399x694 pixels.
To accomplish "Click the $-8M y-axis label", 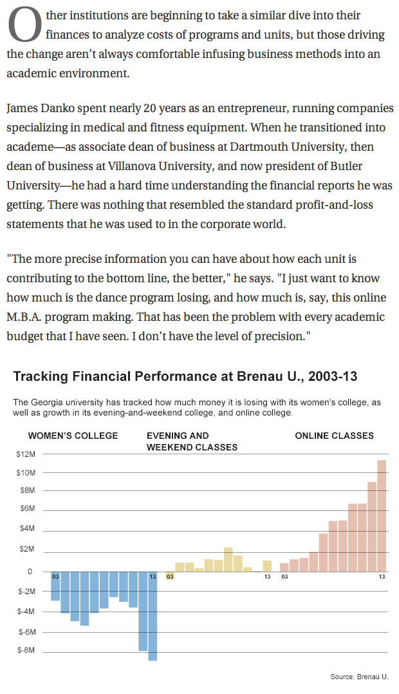I will pyautogui.click(x=26, y=650).
